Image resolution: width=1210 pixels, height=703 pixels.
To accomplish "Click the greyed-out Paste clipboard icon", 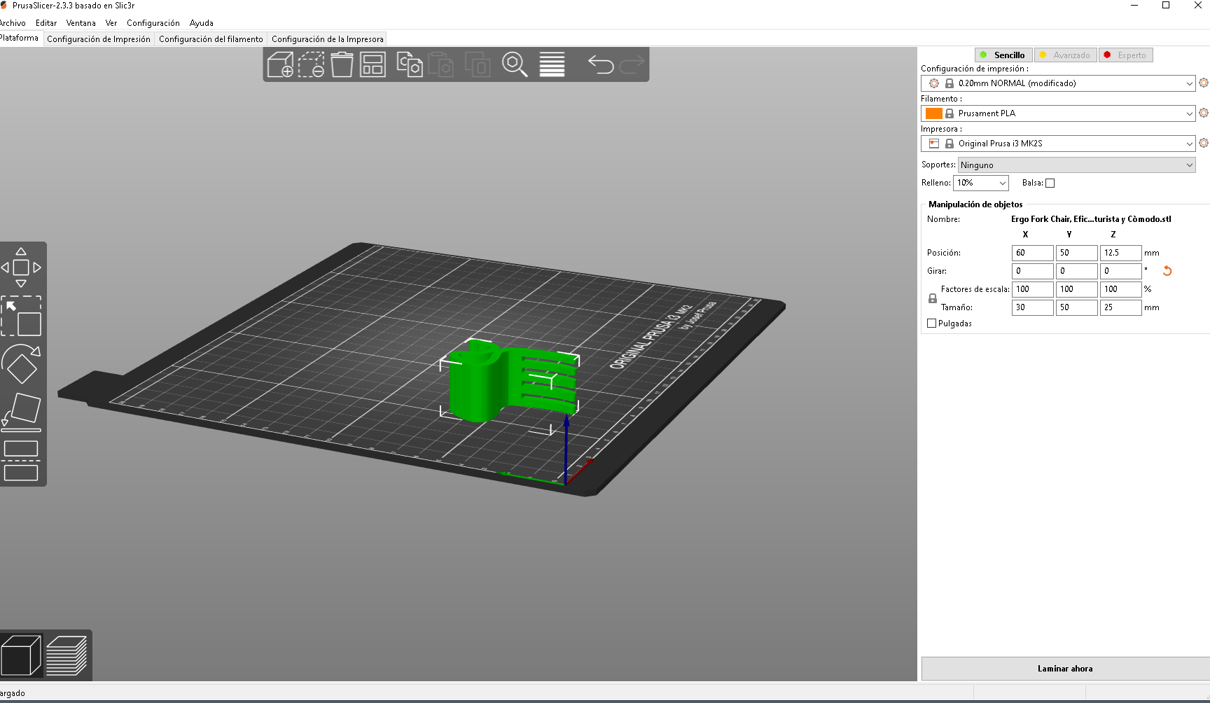I will tap(441, 64).
